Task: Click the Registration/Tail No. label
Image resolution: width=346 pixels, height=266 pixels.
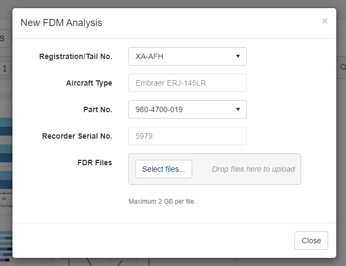Action: 76,56
